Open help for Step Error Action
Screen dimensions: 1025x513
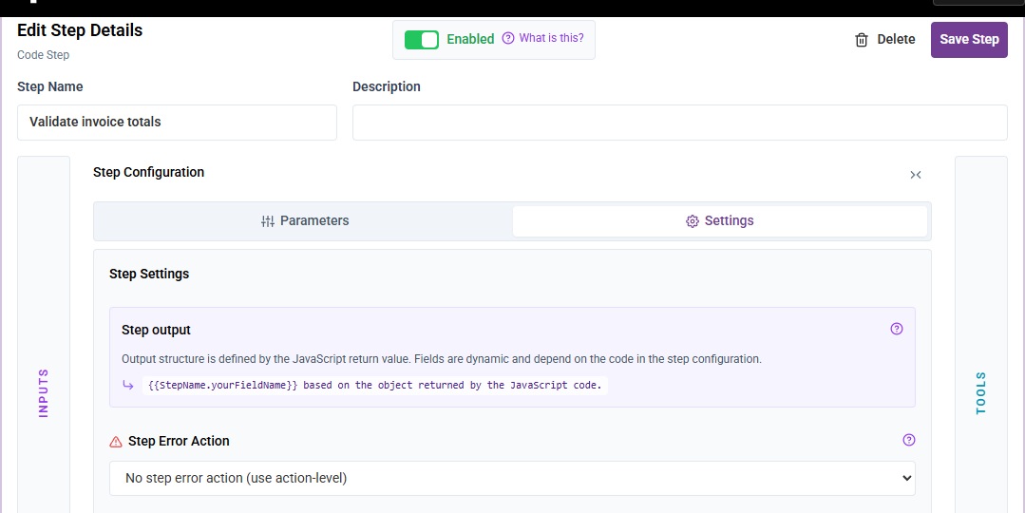point(909,440)
